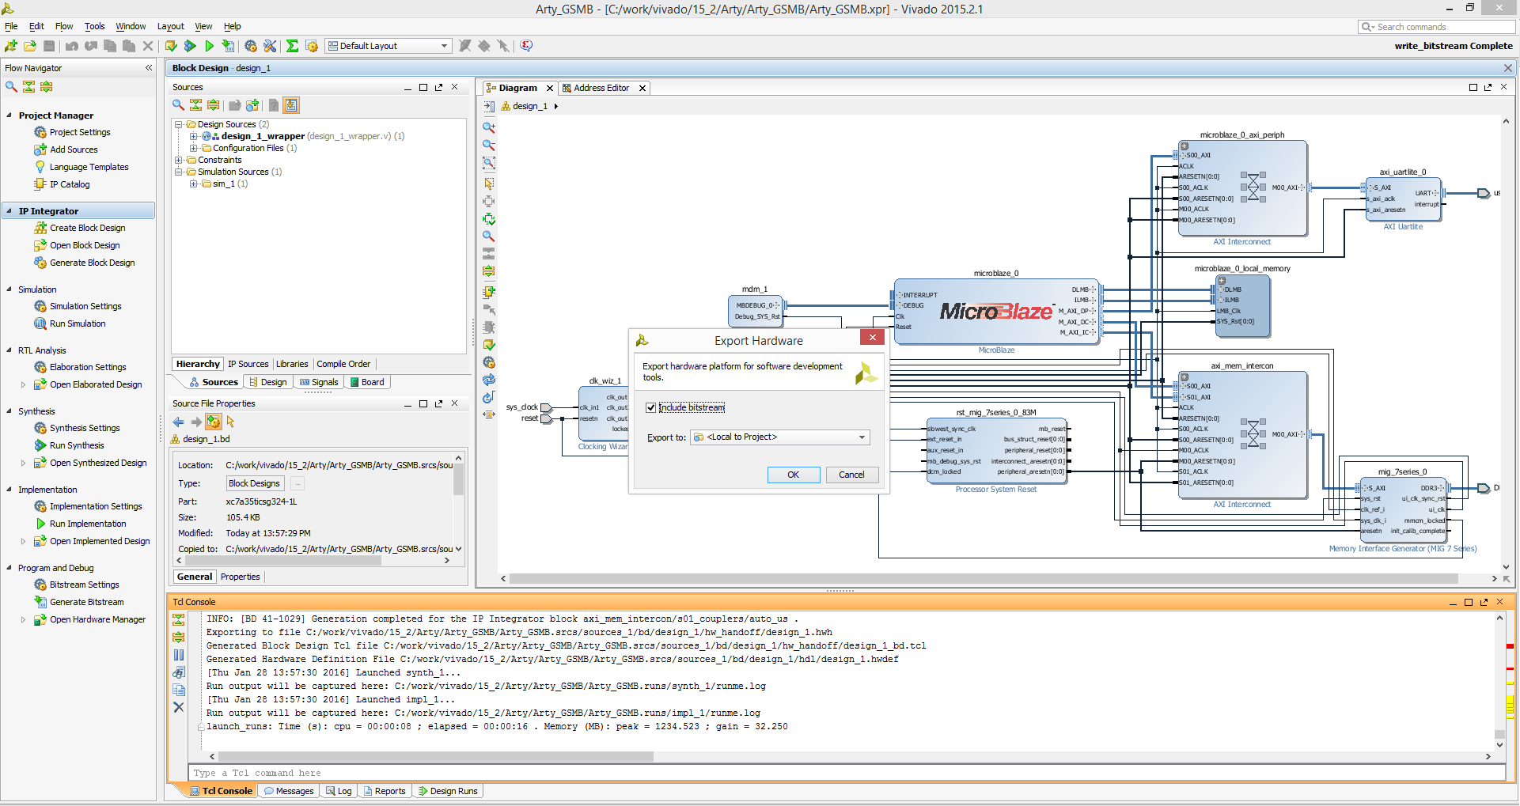Switch to the IP Sources tab

pos(248,364)
